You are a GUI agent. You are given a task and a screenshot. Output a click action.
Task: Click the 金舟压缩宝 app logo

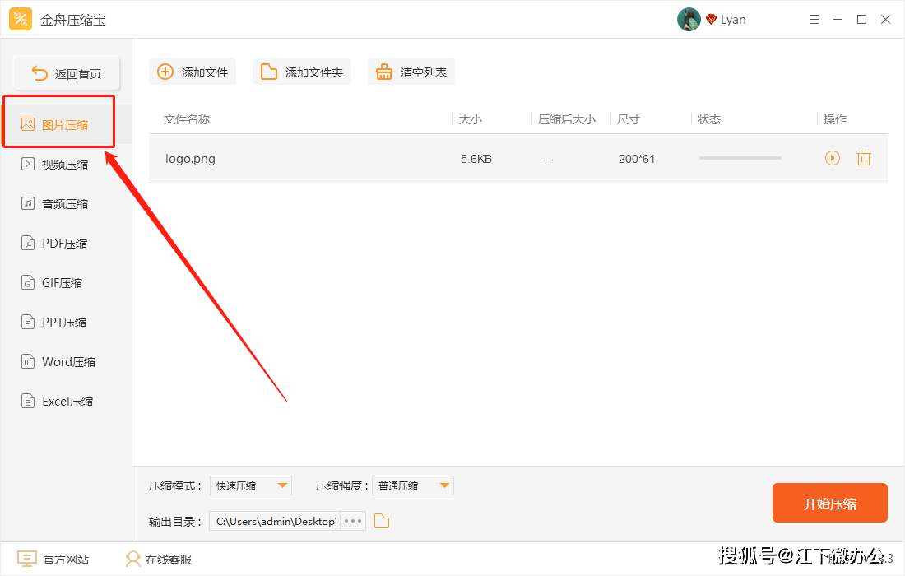click(x=21, y=20)
